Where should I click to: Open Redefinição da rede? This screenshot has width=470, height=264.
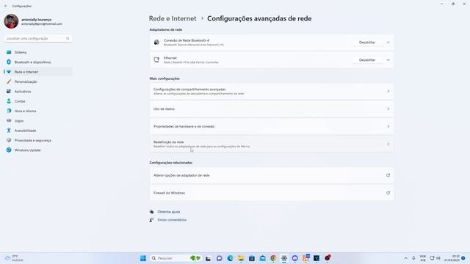pos(272,144)
